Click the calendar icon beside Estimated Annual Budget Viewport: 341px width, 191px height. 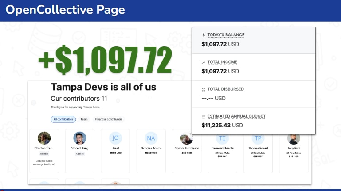click(x=204, y=116)
